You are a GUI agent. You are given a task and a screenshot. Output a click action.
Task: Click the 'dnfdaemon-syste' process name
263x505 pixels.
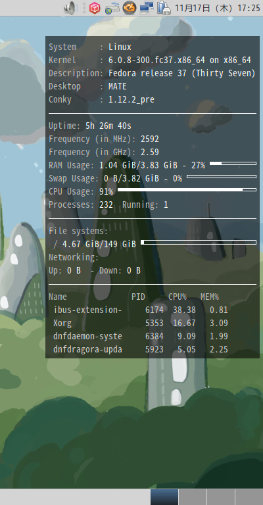87,336
